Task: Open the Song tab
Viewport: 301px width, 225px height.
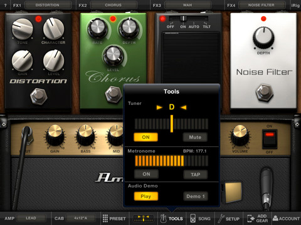Action: click(x=200, y=219)
